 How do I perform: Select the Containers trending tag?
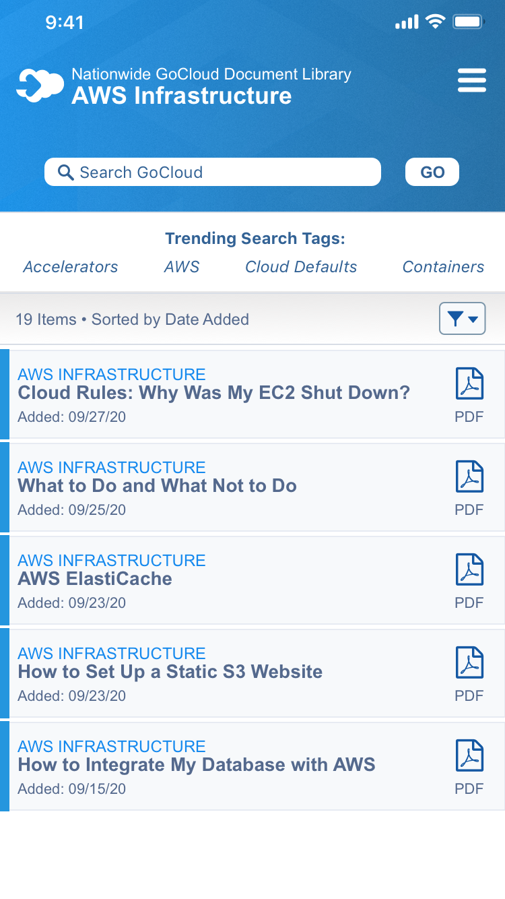coord(443,267)
